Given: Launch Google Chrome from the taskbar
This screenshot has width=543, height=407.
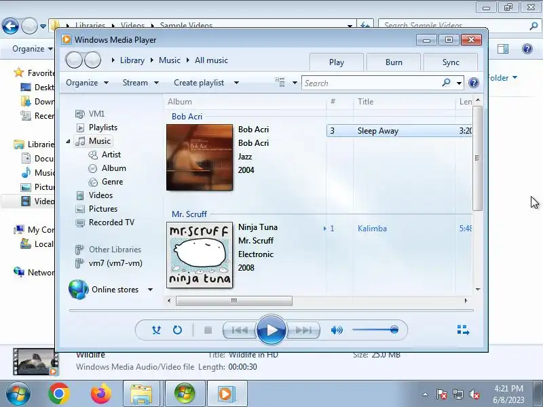Looking at the screenshot, I should coord(59,393).
